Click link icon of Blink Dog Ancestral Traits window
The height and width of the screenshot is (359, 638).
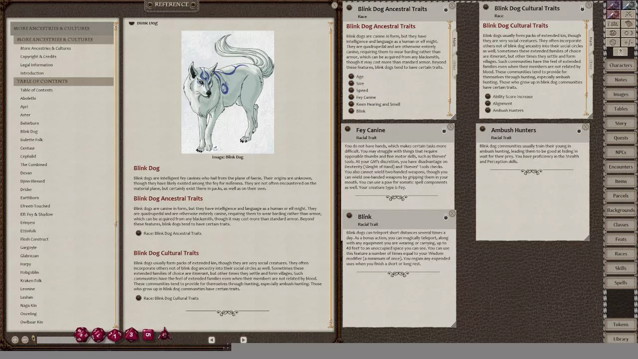349,8
